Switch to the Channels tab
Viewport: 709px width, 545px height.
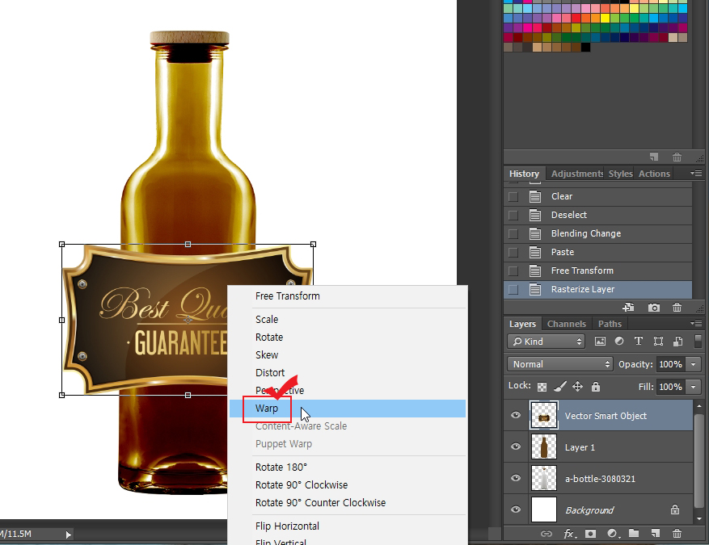click(x=566, y=324)
